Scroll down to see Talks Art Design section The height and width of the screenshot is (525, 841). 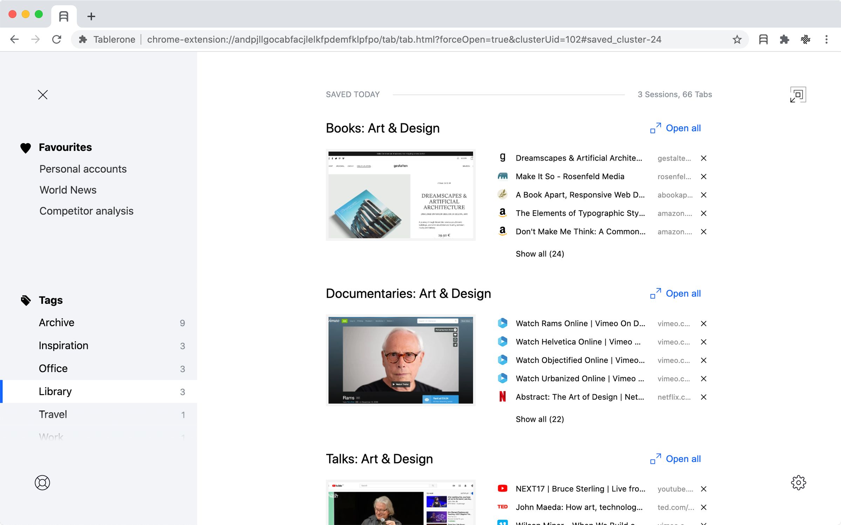point(380,458)
